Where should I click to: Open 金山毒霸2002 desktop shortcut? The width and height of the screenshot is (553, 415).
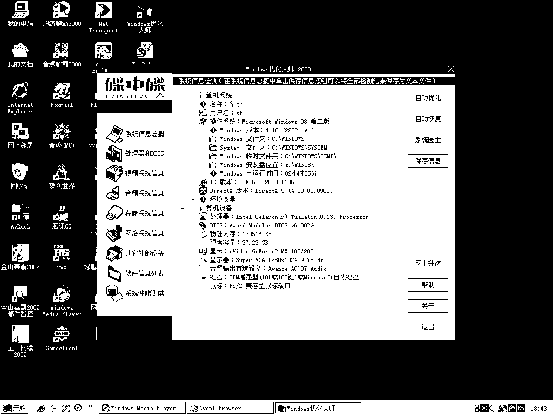tap(20, 257)
